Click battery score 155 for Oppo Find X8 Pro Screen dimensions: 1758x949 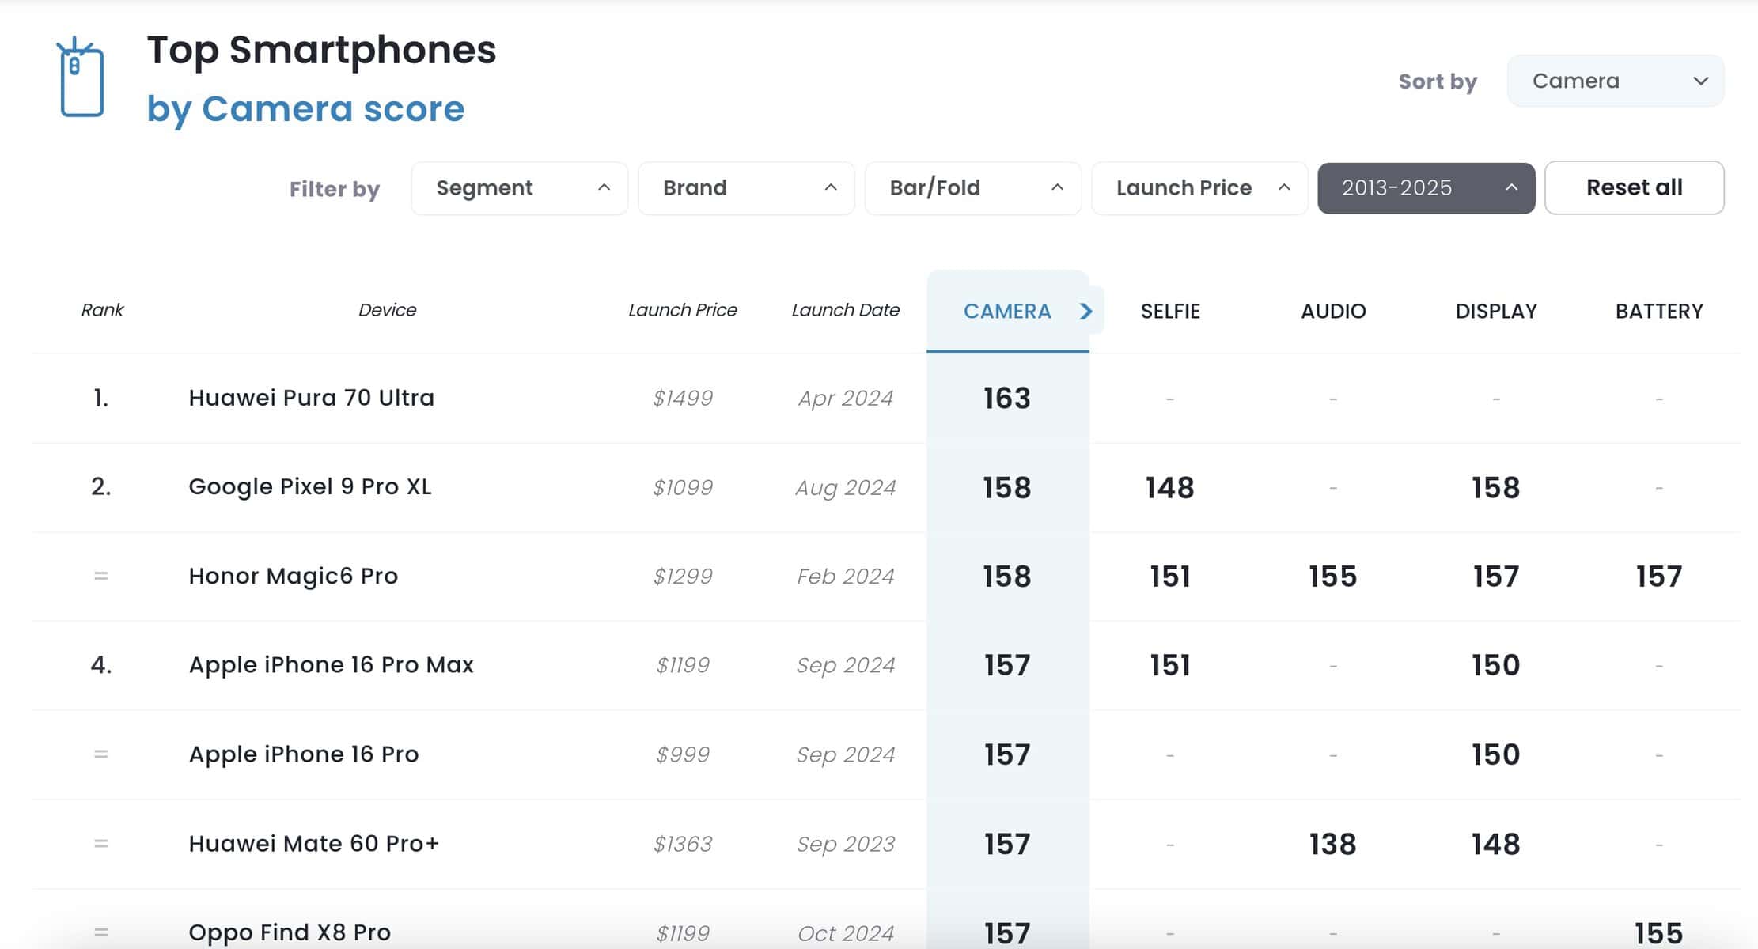tap(1659, 933)
